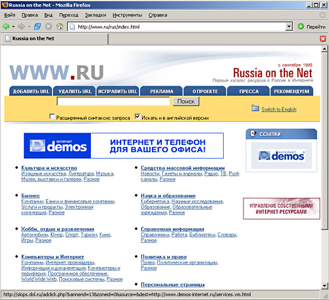Open the Справка menu
Screen dimensions: 329x300
[158, 15]
